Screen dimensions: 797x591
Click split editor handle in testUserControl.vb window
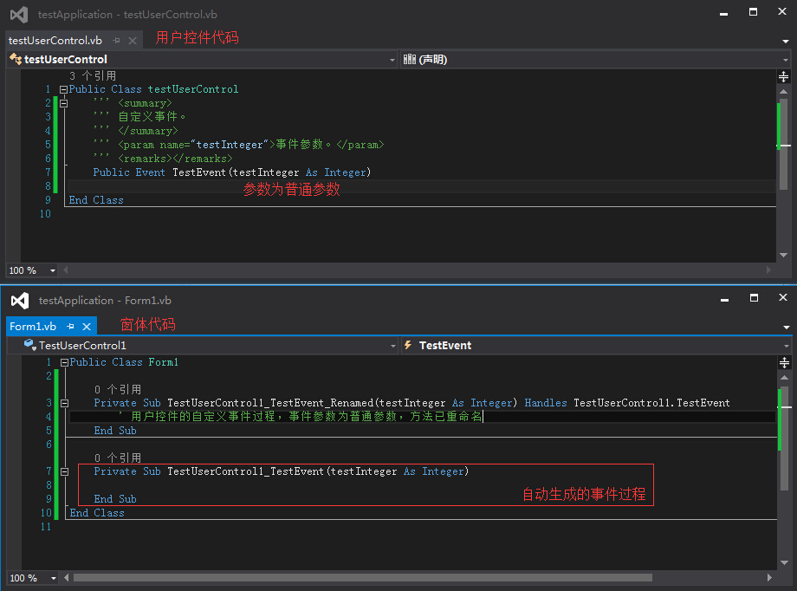click(x=783, y=77)
